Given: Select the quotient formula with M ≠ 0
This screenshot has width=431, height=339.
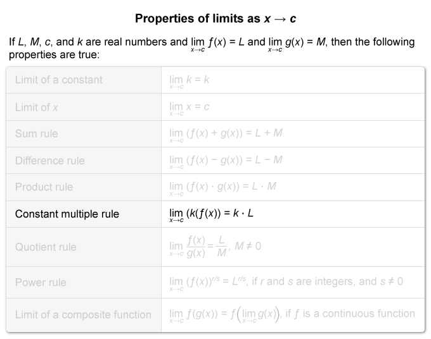Looking at the screenshot, I should [x=215, y=247].
